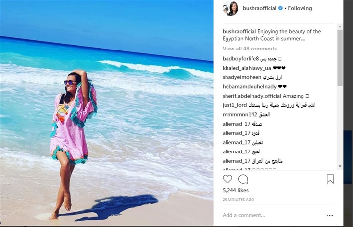Open commenter badboyforlife8's profile
353x227 pixels.
coord(240,59)
